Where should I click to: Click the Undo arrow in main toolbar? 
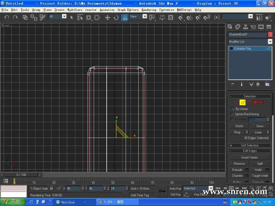tap(7, 17)
